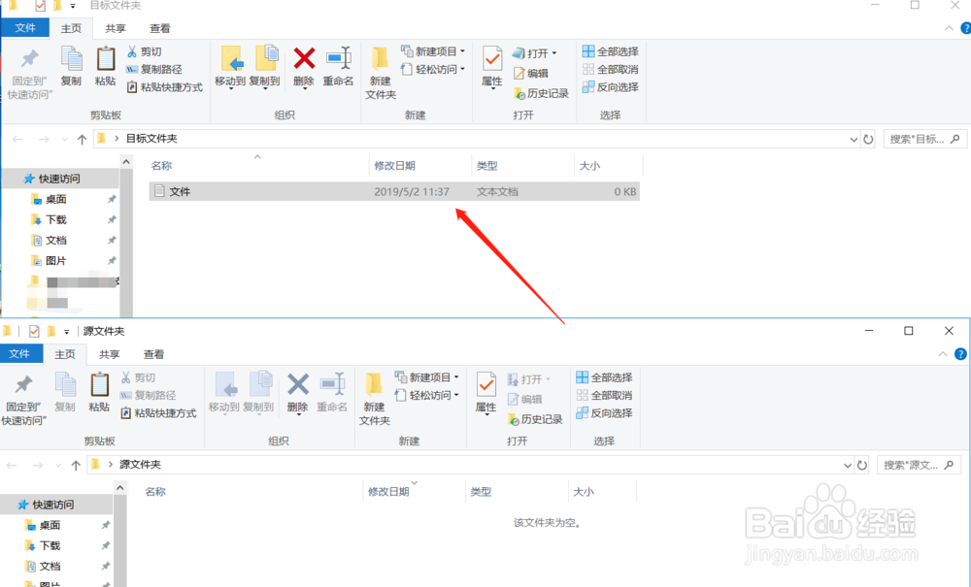Click 历史记录 in 源文件夹 window
This screenshot has height=587, width=971.
[x=535, y=419]
